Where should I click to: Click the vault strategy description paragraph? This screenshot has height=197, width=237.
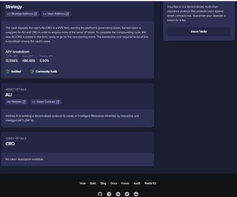point(77,34)
